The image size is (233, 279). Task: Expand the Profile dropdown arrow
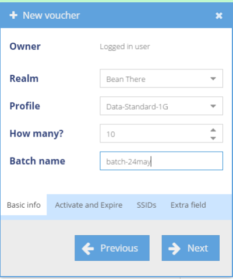[213, 106]
